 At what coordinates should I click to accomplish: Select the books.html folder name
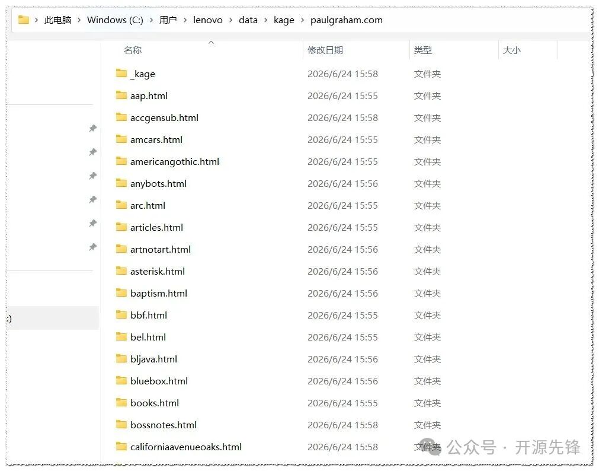tap(155, 403)
